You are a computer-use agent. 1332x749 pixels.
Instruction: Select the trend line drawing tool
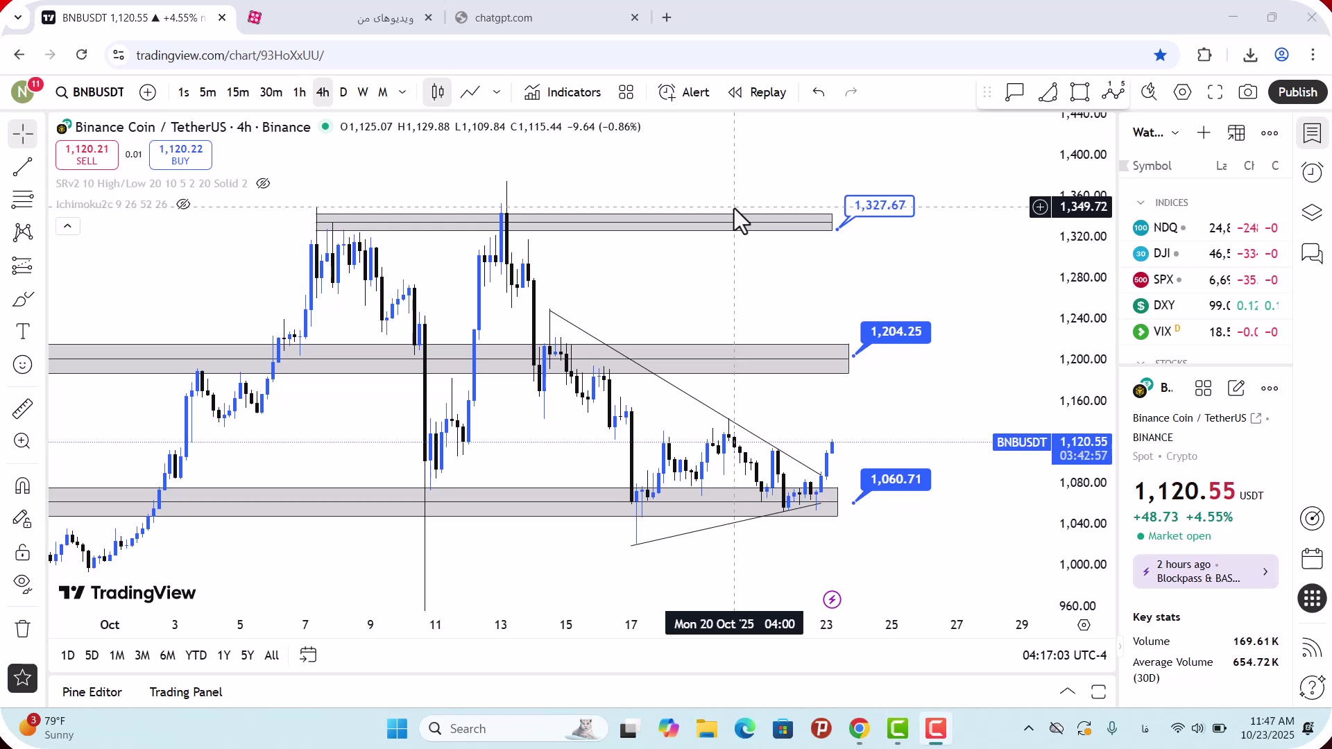coord(23,167)
